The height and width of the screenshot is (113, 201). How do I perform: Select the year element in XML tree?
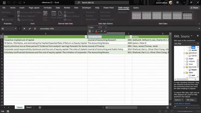[x=193, y=75]
